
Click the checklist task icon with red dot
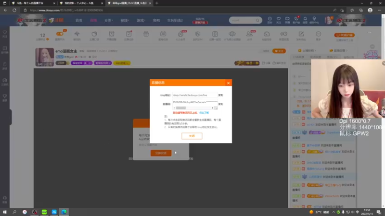(x=128, y=35)
